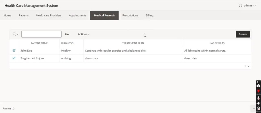Viewport: 261px width, 113px height.
Task: Select the Medical Records tab
Action: [104, 15]
